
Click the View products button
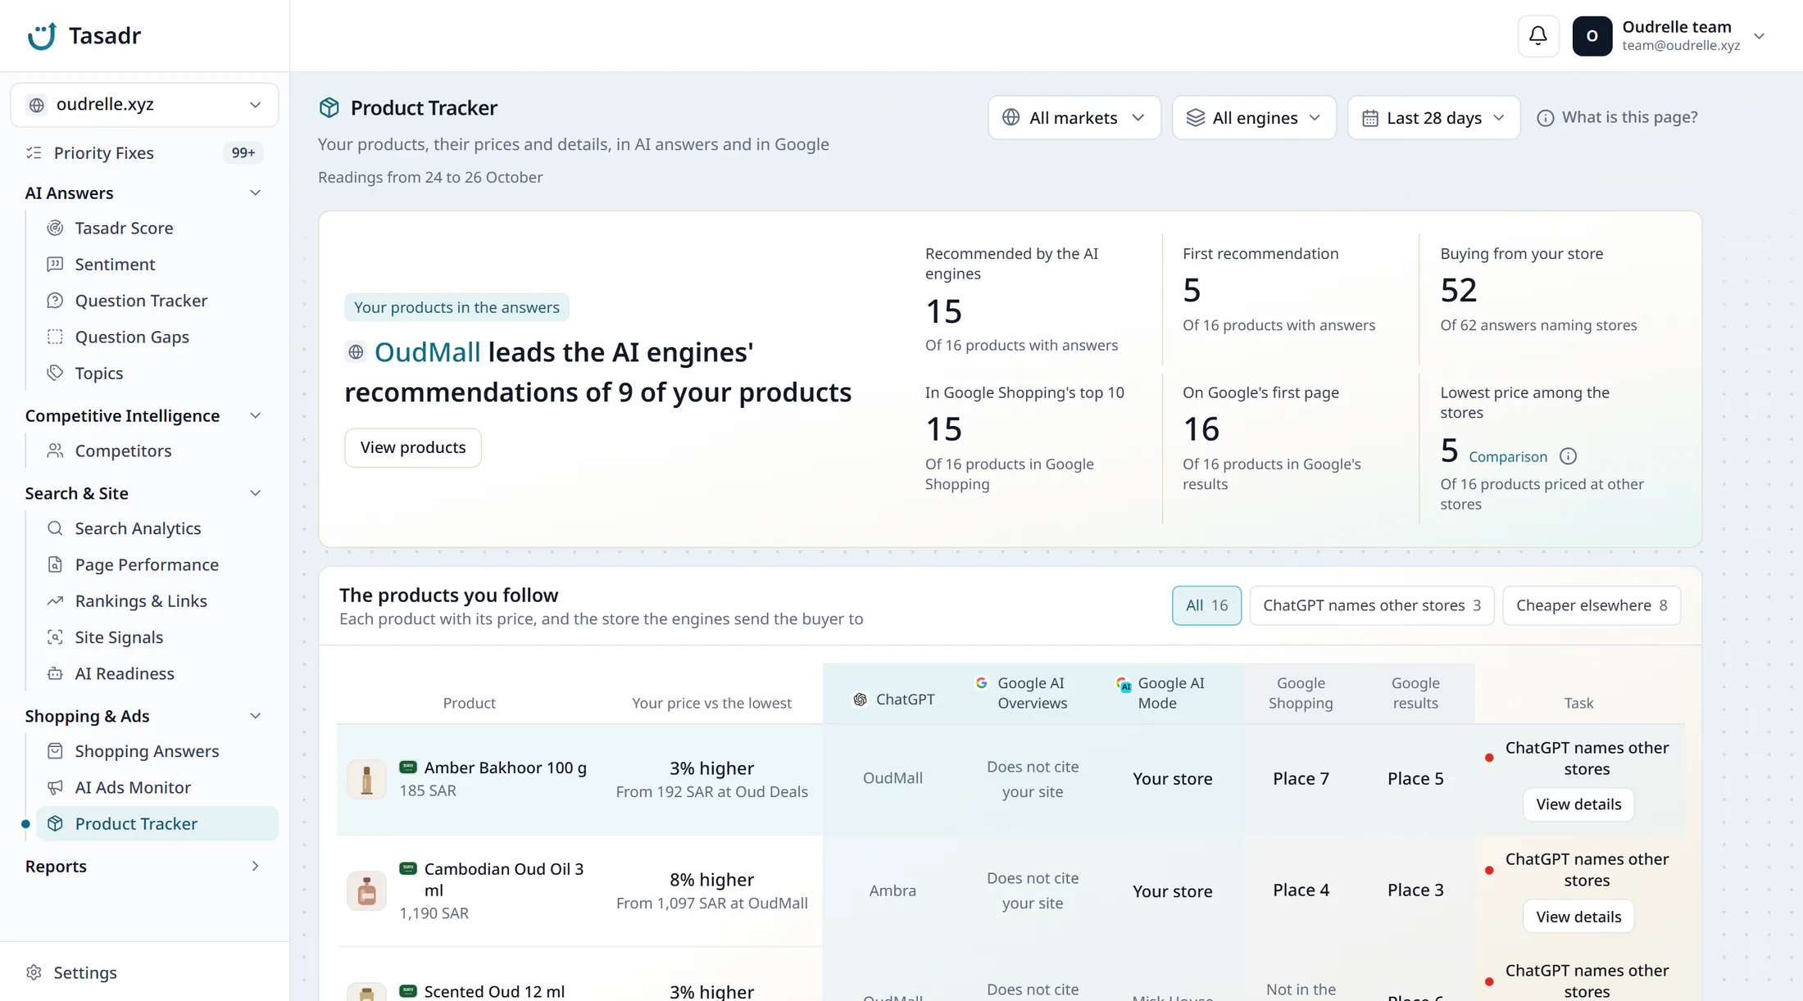[413, 447]
